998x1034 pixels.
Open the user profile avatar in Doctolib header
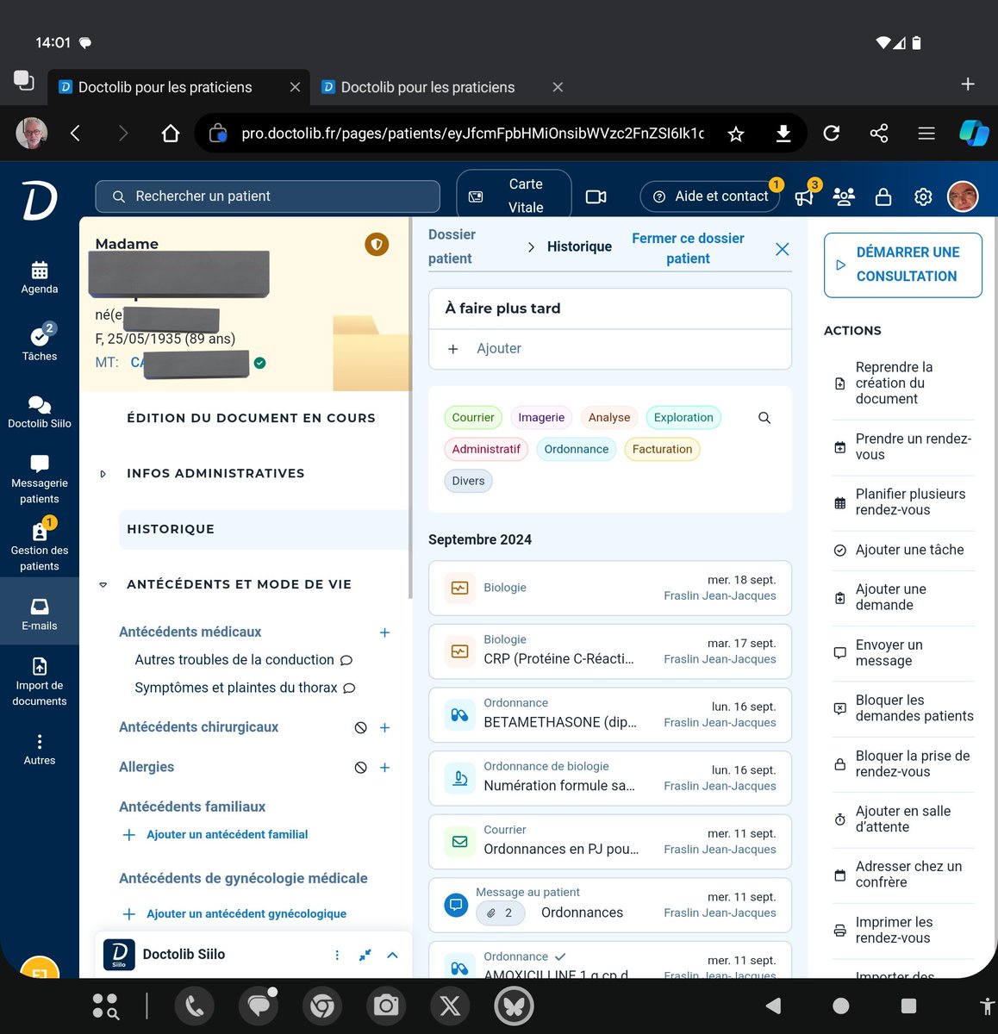coord(963,196)
